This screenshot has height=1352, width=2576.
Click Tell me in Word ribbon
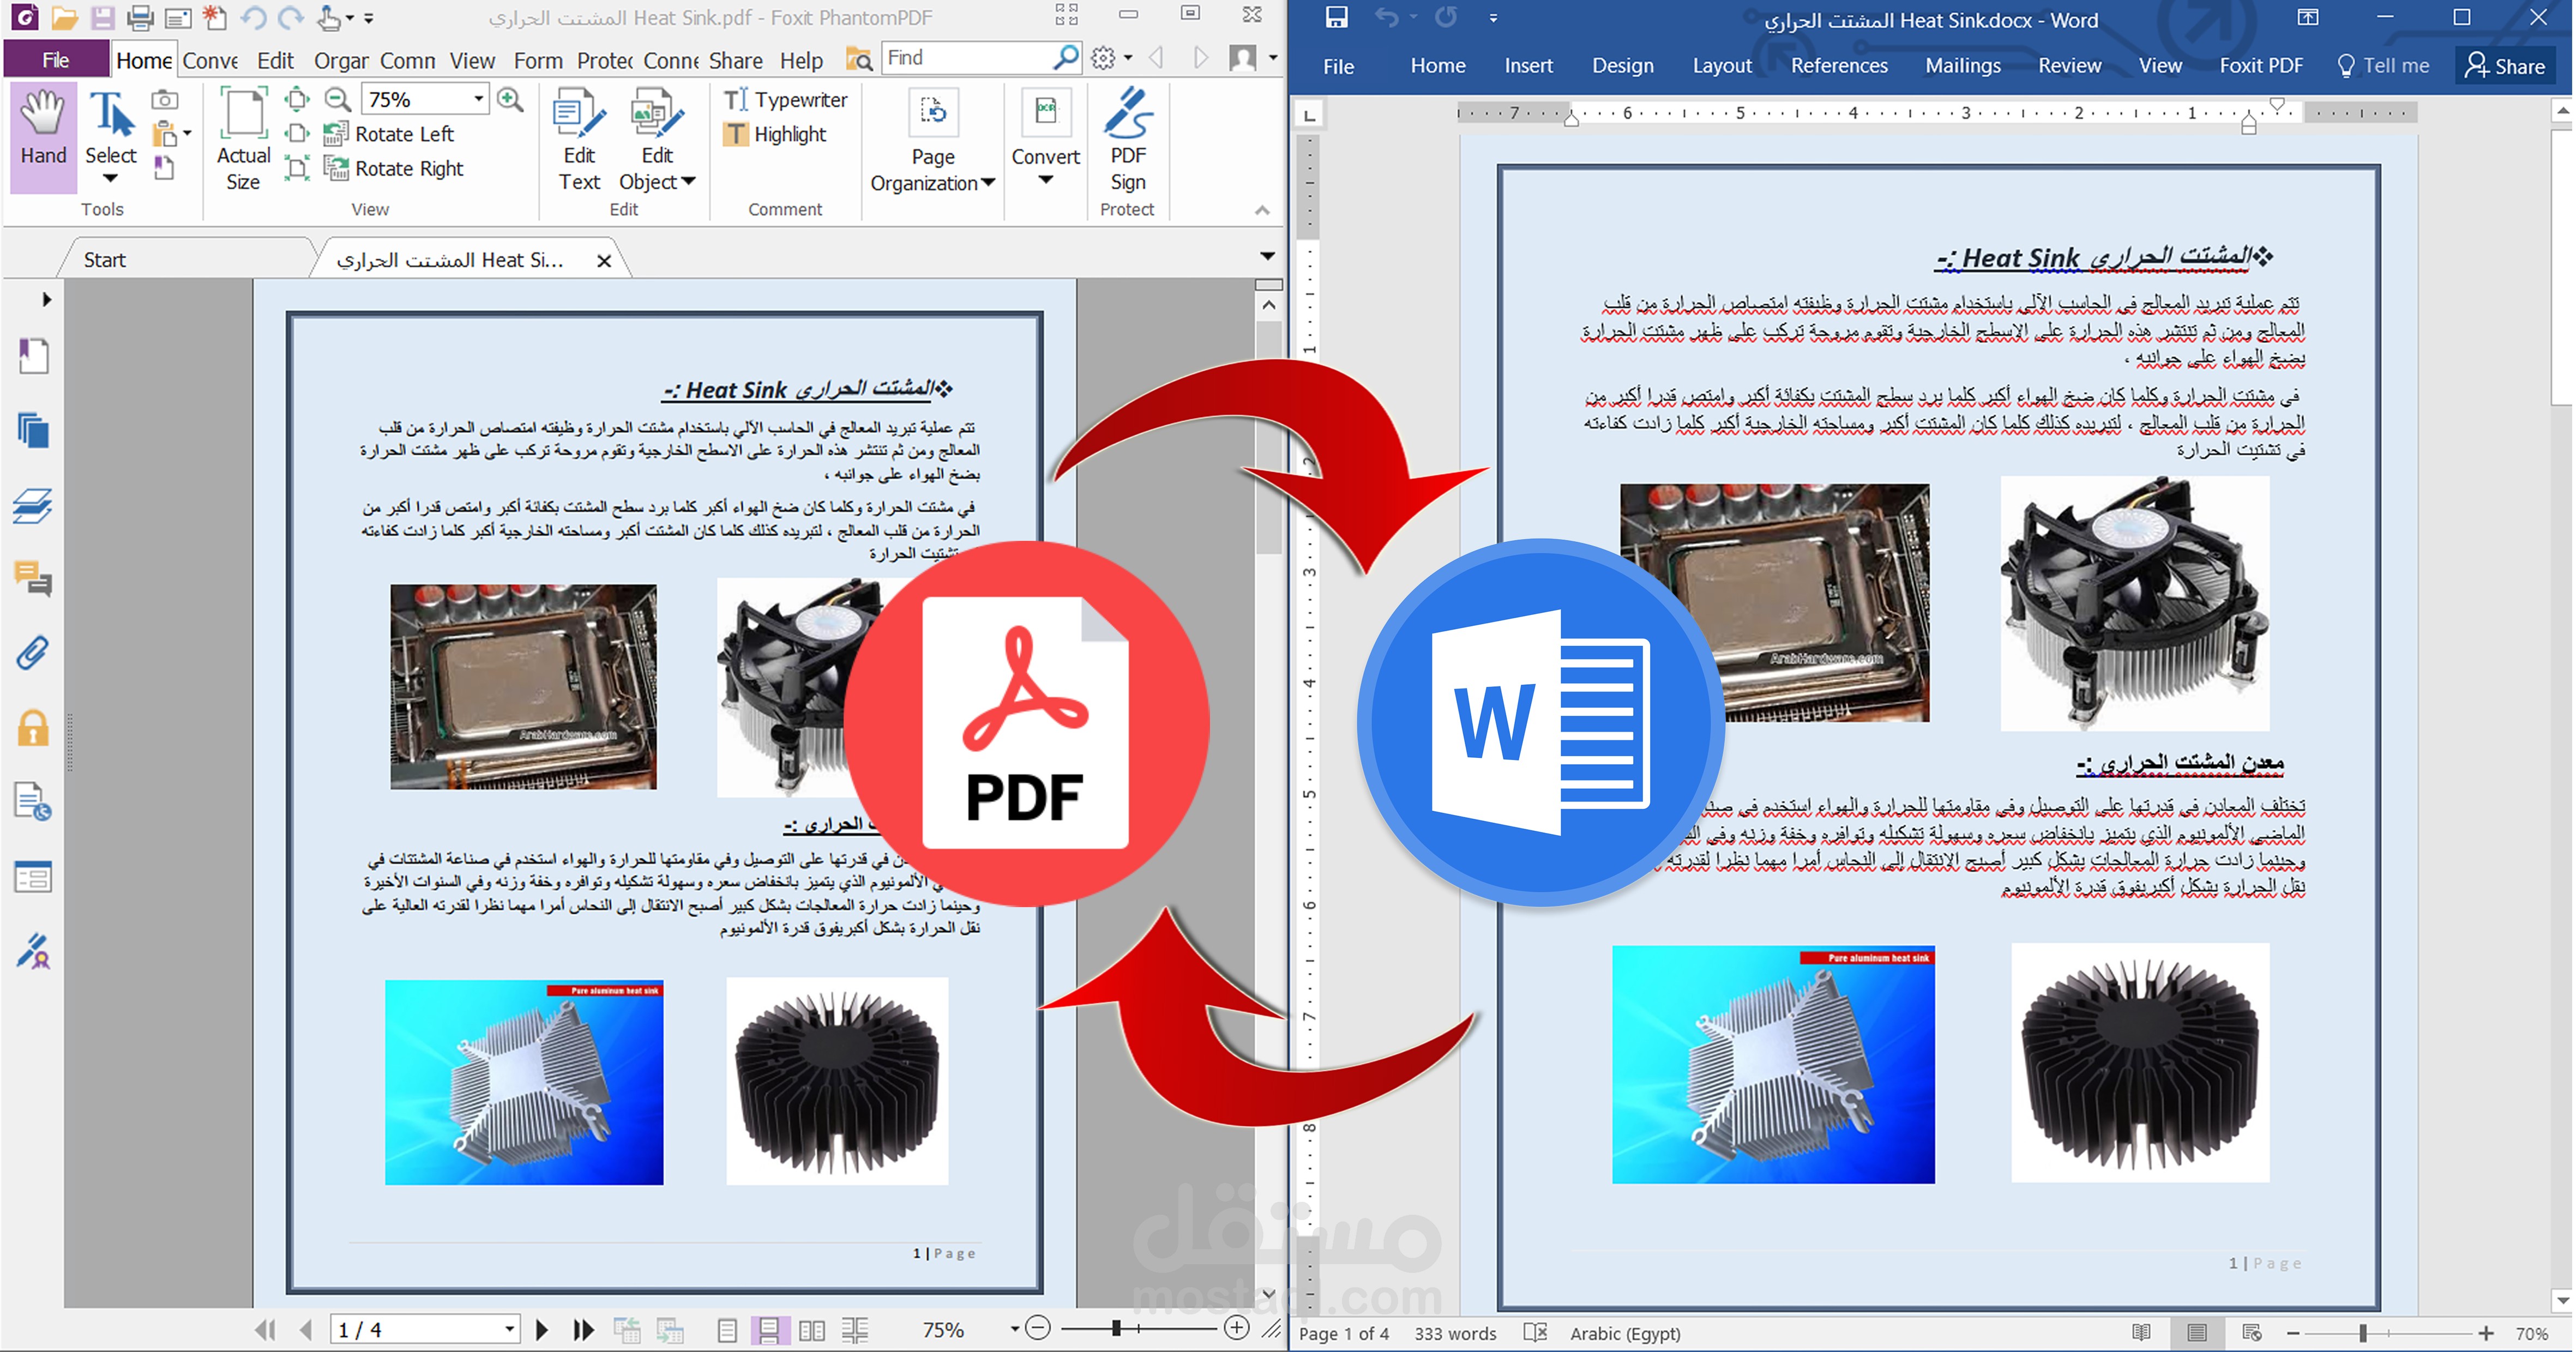[2382, 65]
